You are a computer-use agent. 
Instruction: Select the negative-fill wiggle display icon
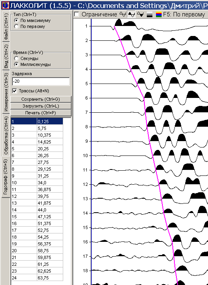tap(140, 14)
